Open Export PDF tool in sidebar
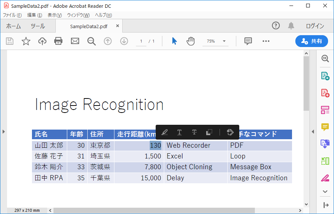 click(x=325, y=76)
